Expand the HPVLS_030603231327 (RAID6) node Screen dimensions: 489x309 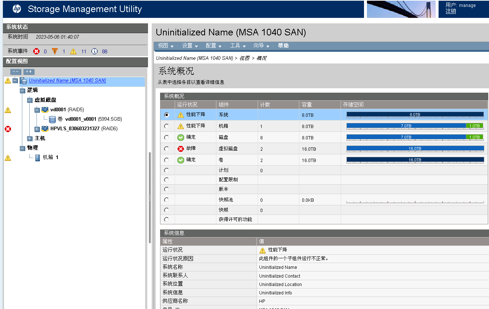pyautogui.click(x=37, y=129)
